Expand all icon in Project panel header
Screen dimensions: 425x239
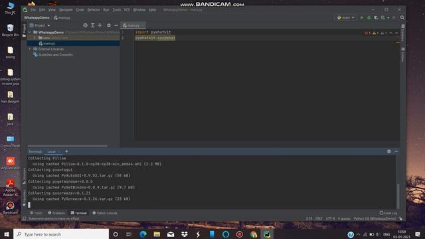pos(93,25)
